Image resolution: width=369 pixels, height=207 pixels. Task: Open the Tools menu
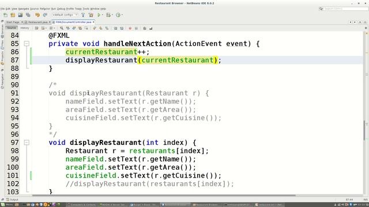[x=86, y=9]
